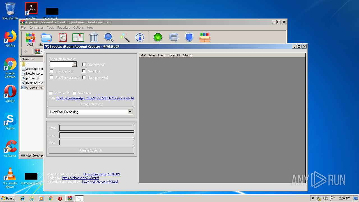The width and height of the screenshot is (359, 202).
Task: Open CCleaner desktop shortcut
Action: [10, 149]
